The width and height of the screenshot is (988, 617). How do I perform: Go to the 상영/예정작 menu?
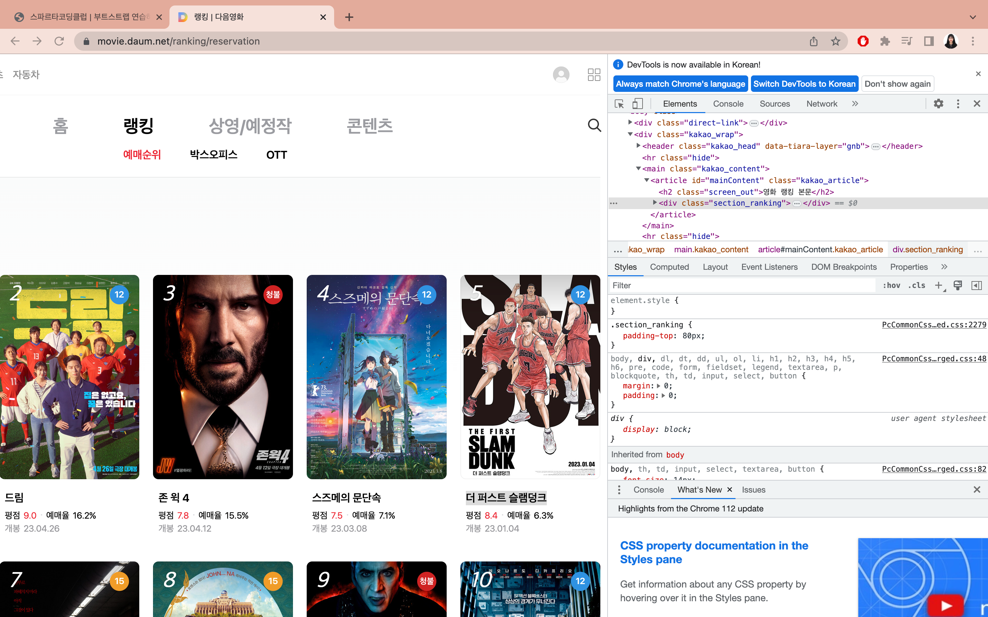pos(250,126)
